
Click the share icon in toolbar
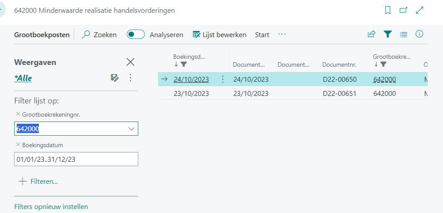click(371, 34)
